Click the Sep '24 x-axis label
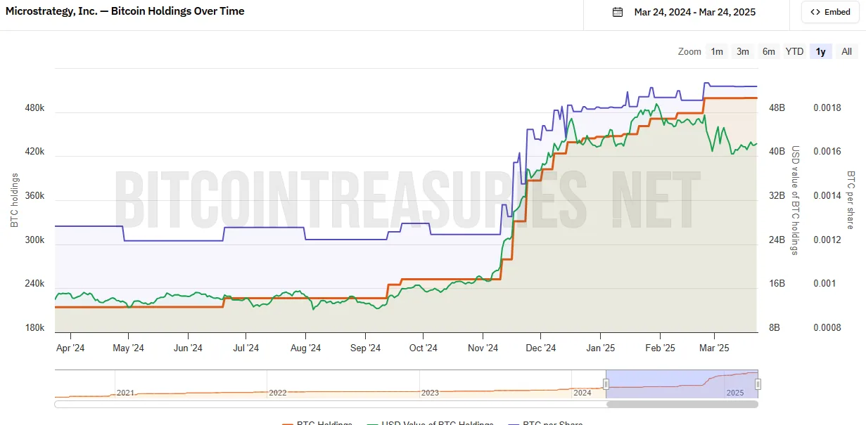This screenshot has height=425, width=866. click(364, 348)
